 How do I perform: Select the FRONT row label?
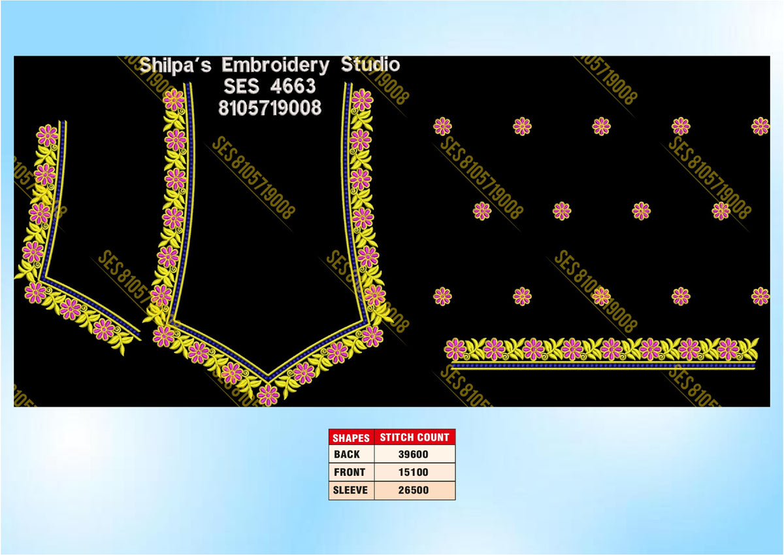(x=351, y=472)
